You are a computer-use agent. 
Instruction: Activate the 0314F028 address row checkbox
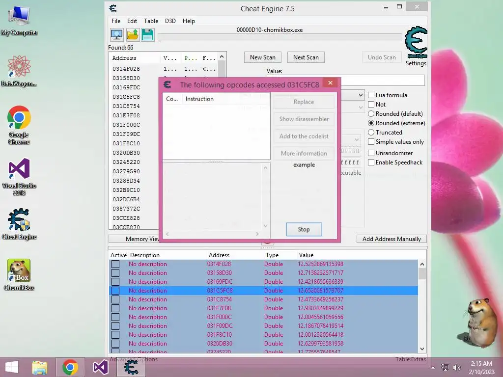115,264
